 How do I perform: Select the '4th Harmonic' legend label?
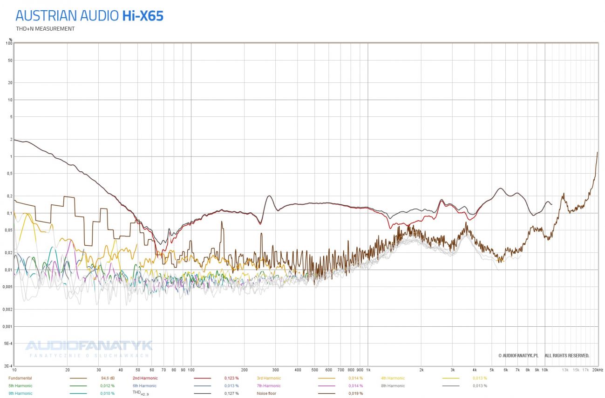[394, 378]
